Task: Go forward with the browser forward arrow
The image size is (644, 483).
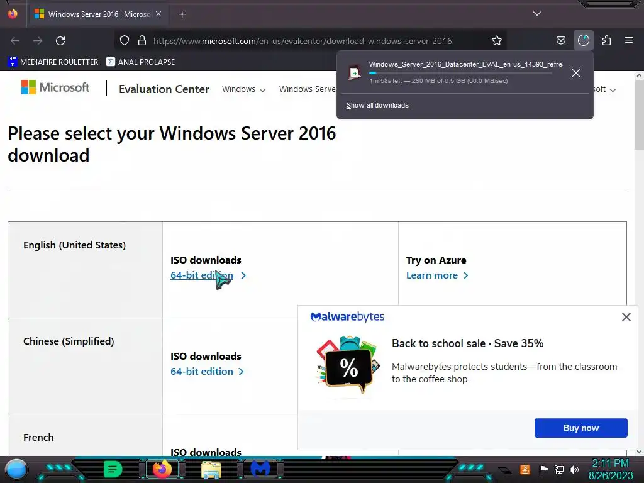Action: click(x=38, y=41)
